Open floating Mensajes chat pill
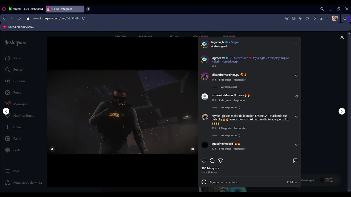This screenshot has height=197, width=351. click(x=320, y=180)
